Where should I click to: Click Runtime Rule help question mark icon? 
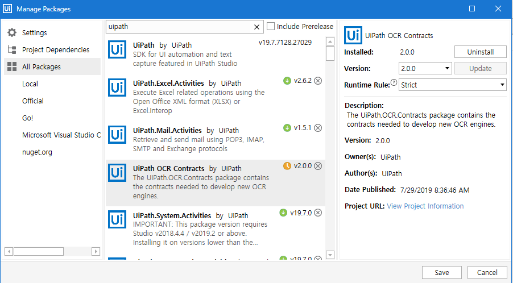[x=394, y=82]
